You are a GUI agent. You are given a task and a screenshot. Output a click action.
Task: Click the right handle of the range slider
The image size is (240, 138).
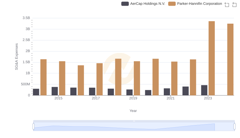tap(234, 126)
